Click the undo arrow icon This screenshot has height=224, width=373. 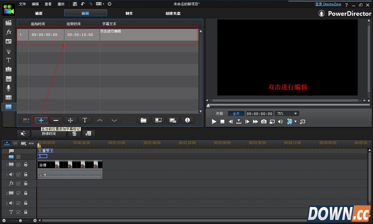coord(83,4)
